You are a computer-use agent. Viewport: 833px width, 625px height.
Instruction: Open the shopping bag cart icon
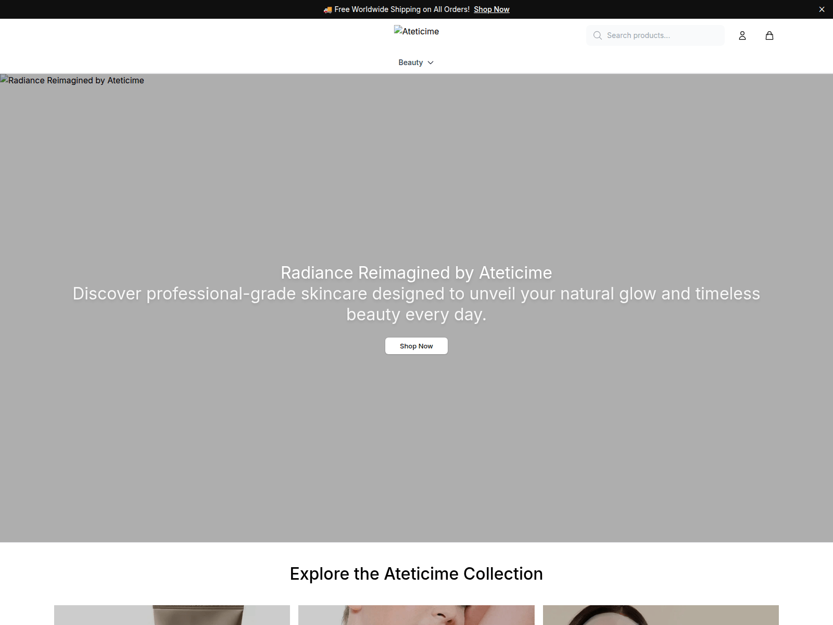coord(769,35)
